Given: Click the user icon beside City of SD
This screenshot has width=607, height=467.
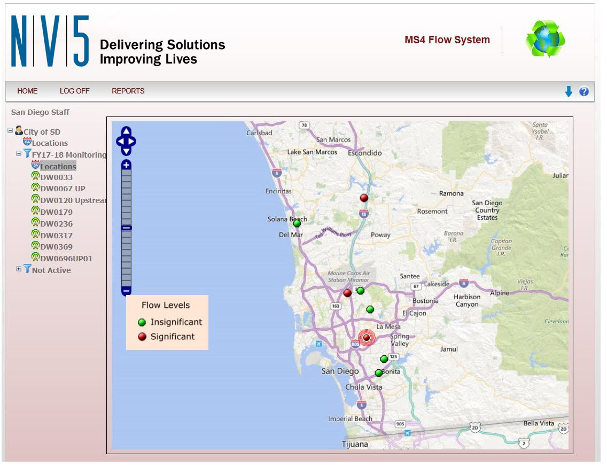Looking at the screenshot, I should 19,130.
